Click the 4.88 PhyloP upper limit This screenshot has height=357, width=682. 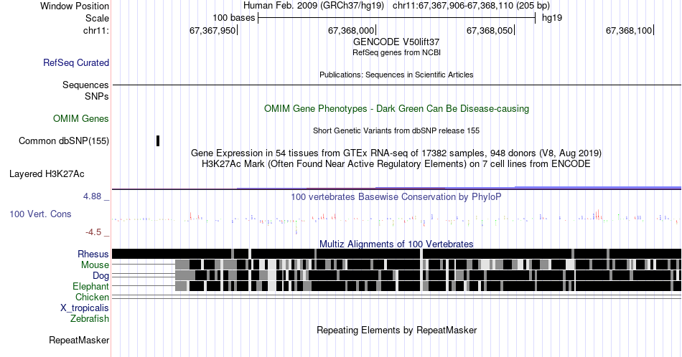92,196
